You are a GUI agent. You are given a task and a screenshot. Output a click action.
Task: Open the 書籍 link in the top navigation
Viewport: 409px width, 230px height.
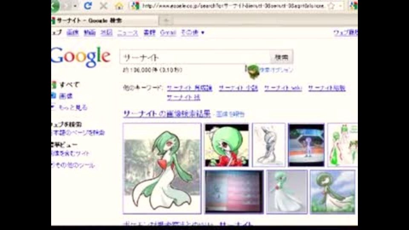pos(150,33)
